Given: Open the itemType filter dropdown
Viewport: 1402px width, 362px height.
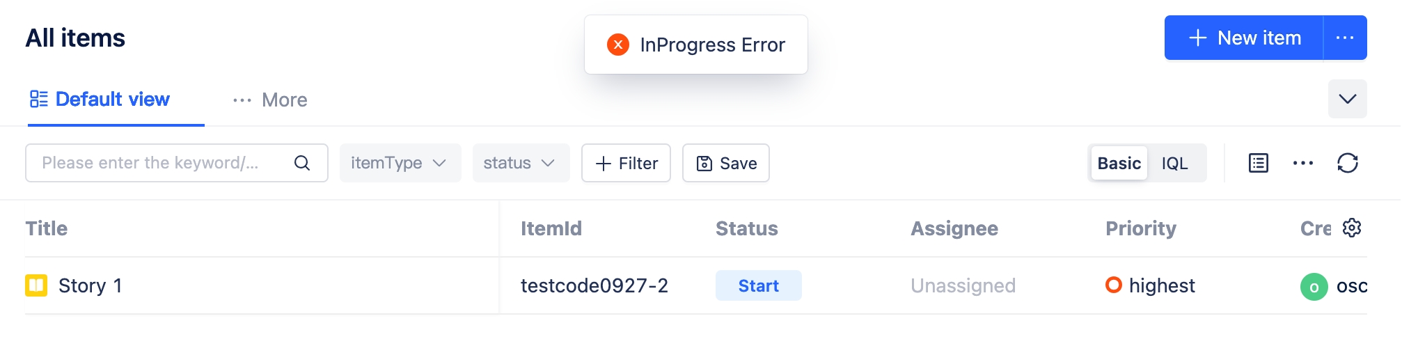Looking at the screenshot, I should 400,163.
